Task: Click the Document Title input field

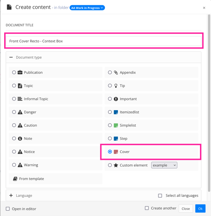Action: click(x=104, y=41)
